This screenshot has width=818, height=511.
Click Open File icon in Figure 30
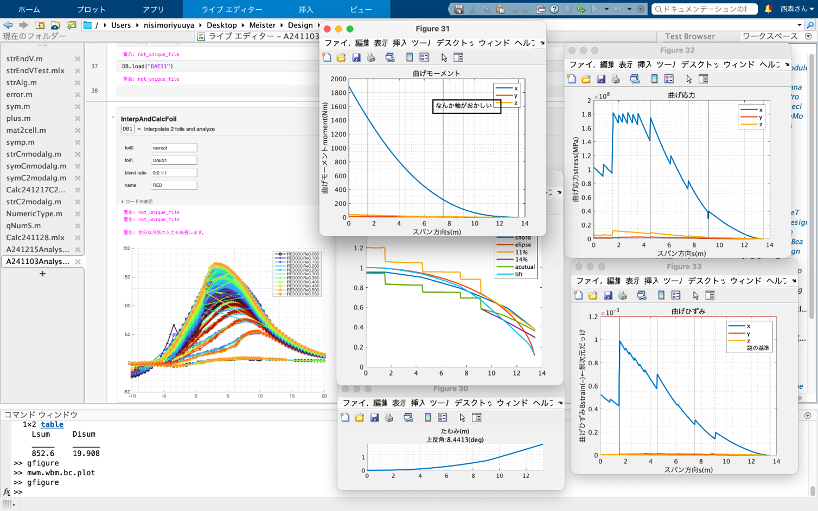359,418
